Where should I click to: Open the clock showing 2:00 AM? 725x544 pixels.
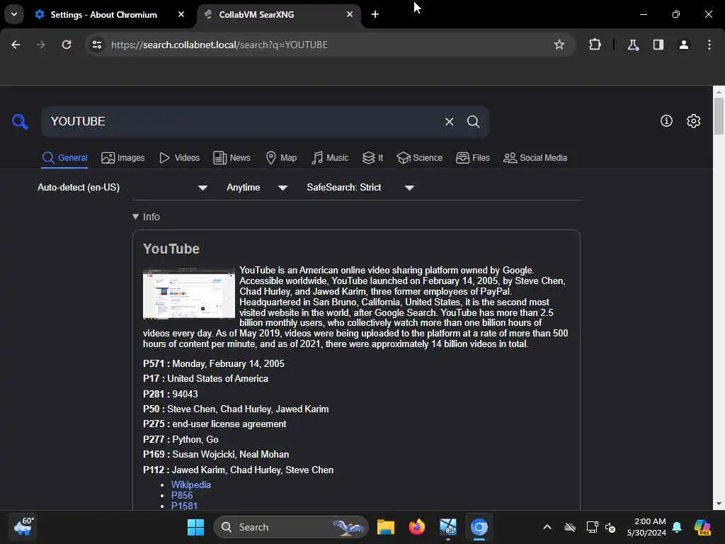coord(646,527)
